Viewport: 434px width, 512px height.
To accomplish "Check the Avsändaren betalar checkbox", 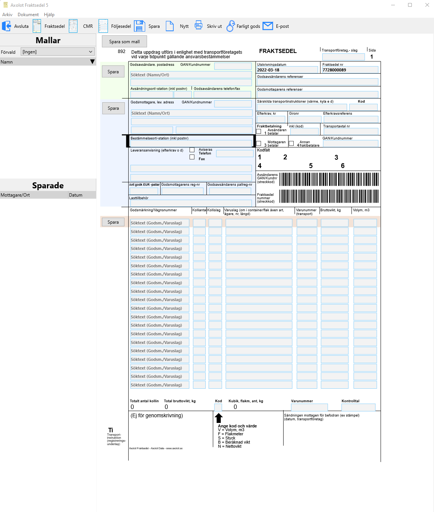I will [259, 132].
